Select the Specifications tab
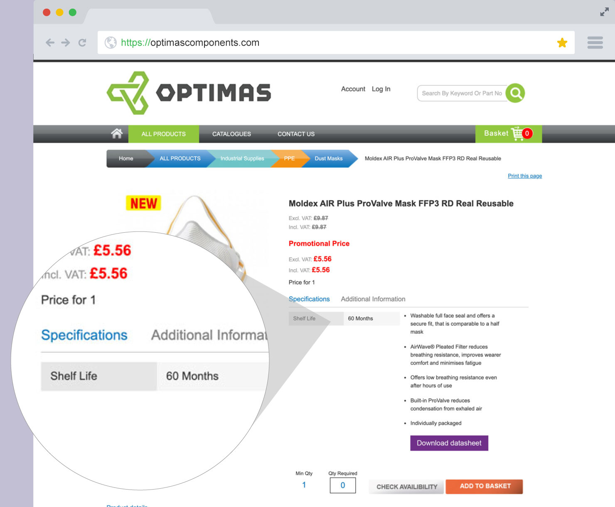 click(x=309, y=299)
